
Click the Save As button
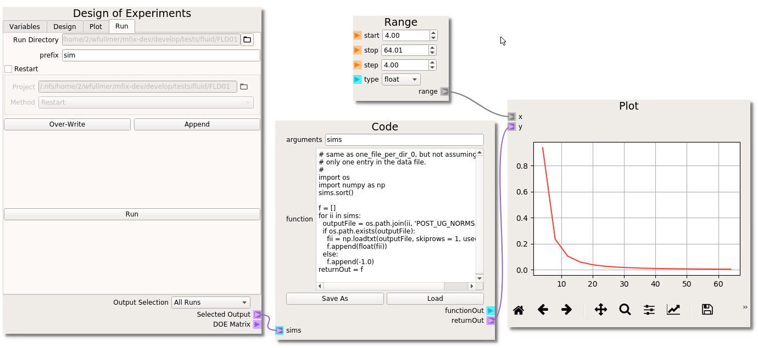coord(335,299)
